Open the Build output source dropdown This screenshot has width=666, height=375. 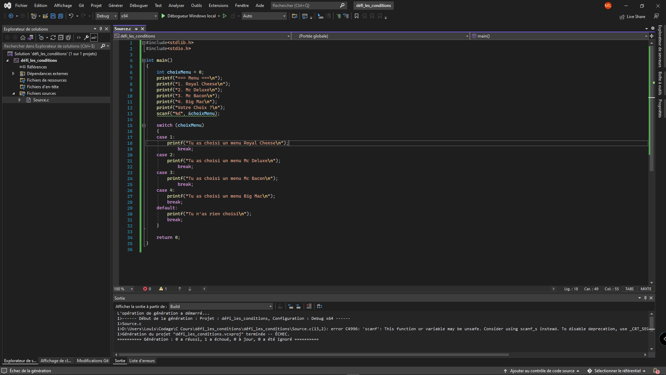(221, 306)
